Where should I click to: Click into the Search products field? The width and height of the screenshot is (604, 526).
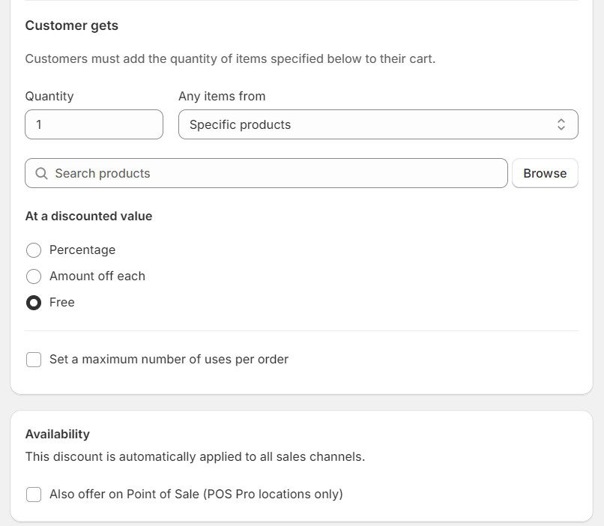pos(277,173)
